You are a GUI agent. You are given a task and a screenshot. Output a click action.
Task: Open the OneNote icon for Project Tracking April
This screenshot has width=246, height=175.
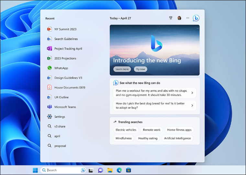tap(50, 48)
